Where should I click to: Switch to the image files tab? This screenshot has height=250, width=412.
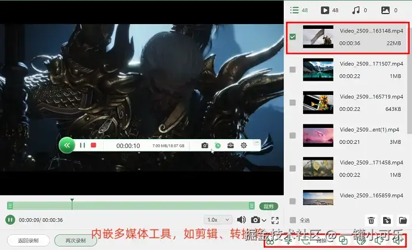tap(389, 10)
